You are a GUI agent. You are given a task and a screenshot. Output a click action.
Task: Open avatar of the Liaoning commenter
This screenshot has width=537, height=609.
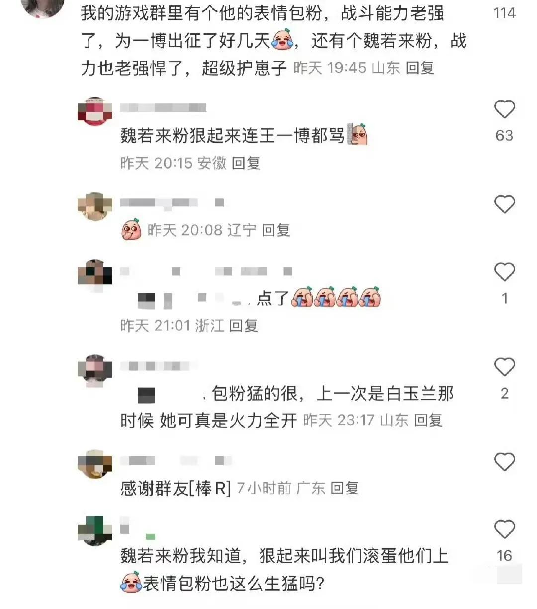95,206
